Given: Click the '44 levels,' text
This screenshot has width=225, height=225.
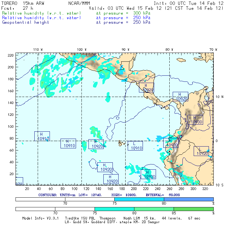Looking at the screenshot, I should coord(172,218).
